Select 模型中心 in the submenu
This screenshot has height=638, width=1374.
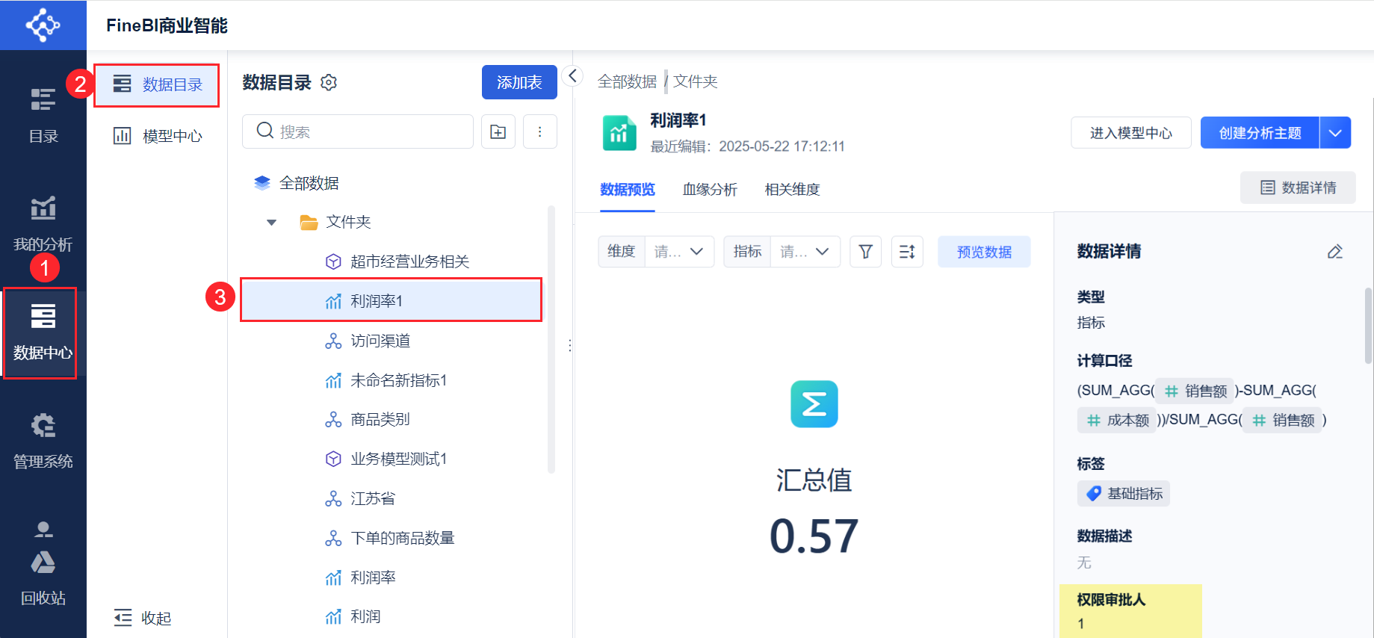[x=157, y=136]
